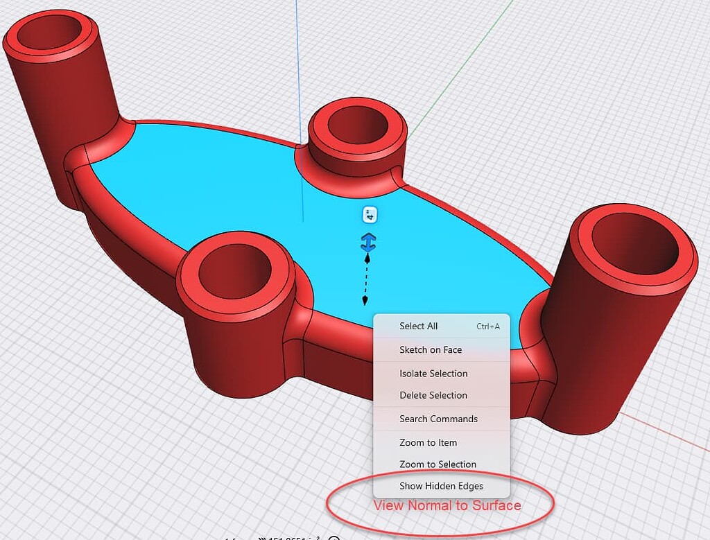Click Zoom to Item
Screen dimensions: 710x540
point(428,442)
